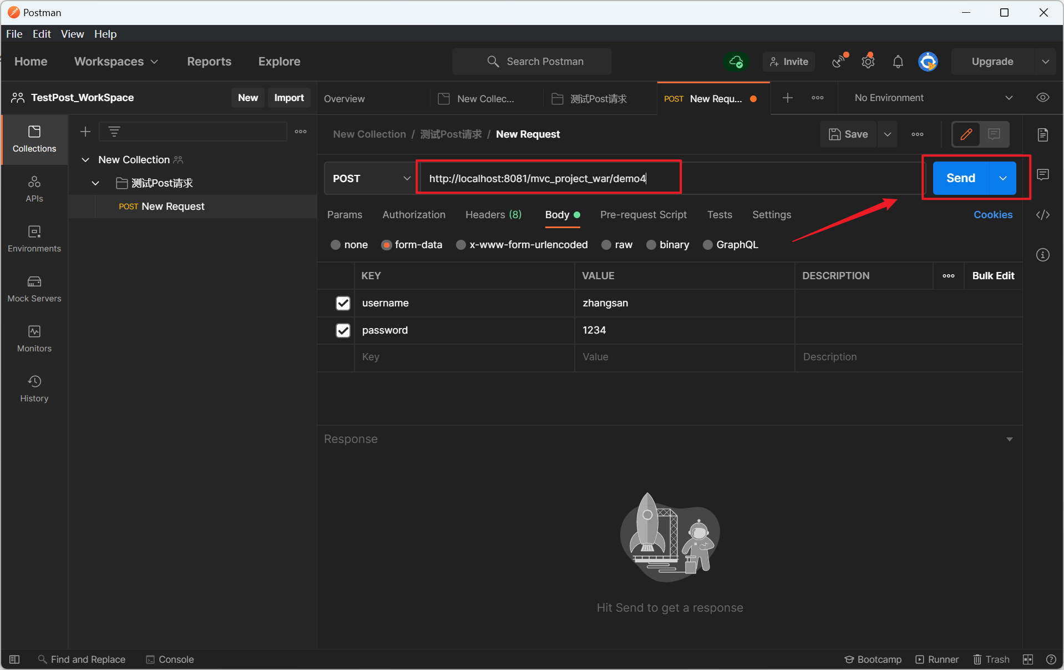The width and height of the screenshot is (1064, 670).
Task: Switch to build mode pencil icon
Action: click(966, 134)
